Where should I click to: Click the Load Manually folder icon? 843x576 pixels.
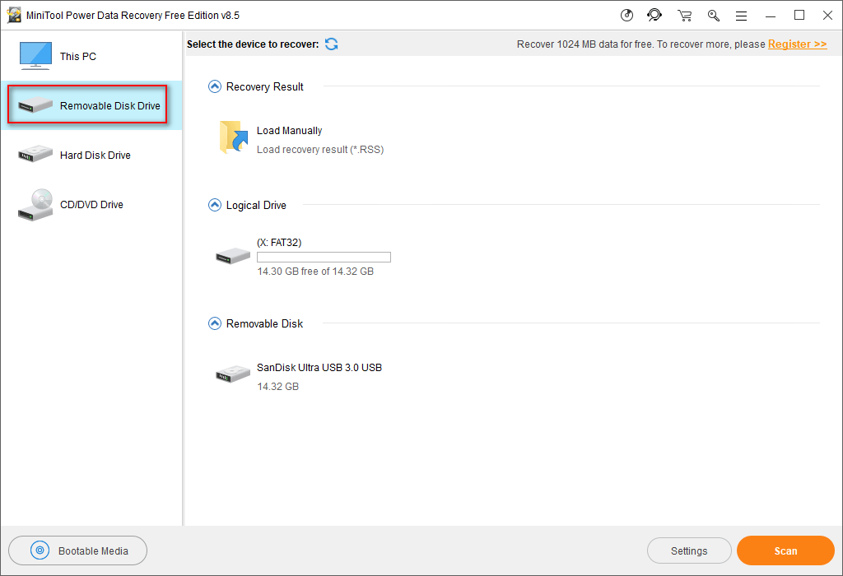(233, 137)
